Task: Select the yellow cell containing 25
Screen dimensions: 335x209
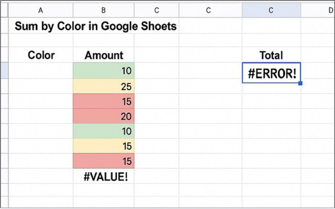Action: coord(103,86)
